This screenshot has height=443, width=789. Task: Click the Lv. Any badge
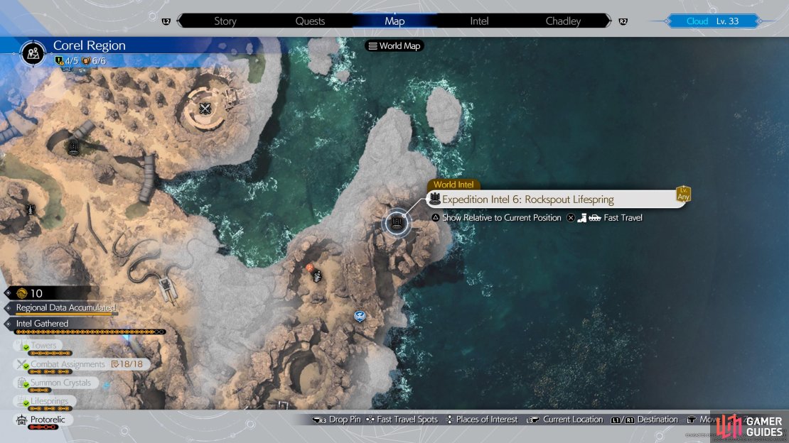(683, 194)
